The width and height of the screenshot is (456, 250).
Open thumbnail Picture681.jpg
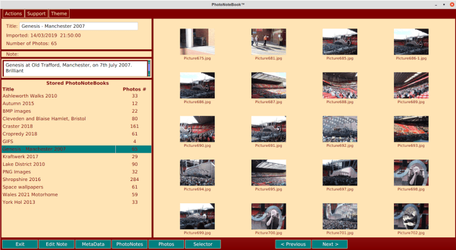[269, 42]
